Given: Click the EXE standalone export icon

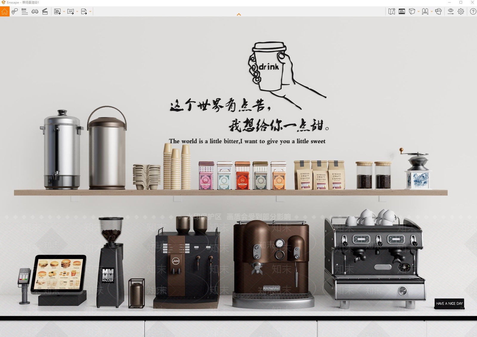Looking at the screenshot, I should tap(84, 12).
